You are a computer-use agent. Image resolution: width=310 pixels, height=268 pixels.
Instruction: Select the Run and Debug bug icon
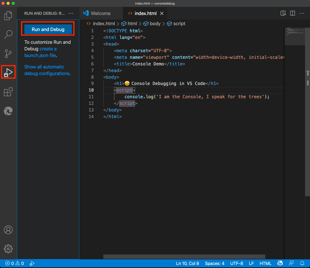tap(8, 72)
